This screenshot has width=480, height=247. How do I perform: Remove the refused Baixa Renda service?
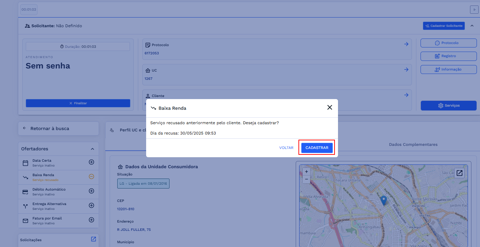click(x=91, y=176)
